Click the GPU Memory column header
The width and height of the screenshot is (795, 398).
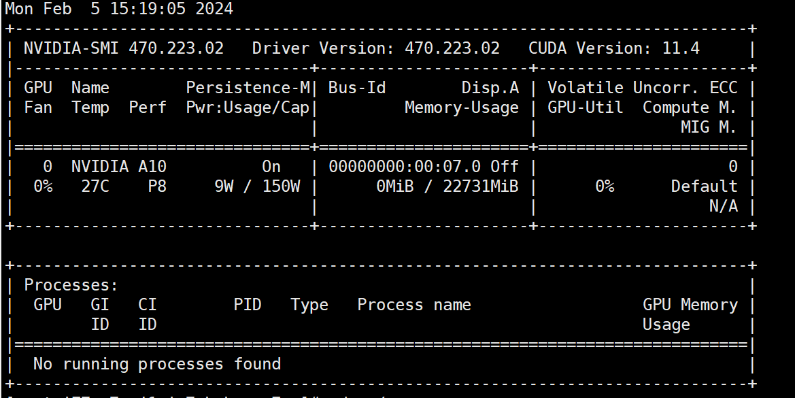[690, 305]
